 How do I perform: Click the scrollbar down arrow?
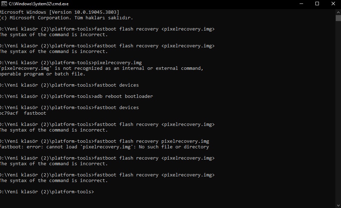[338, 205]
